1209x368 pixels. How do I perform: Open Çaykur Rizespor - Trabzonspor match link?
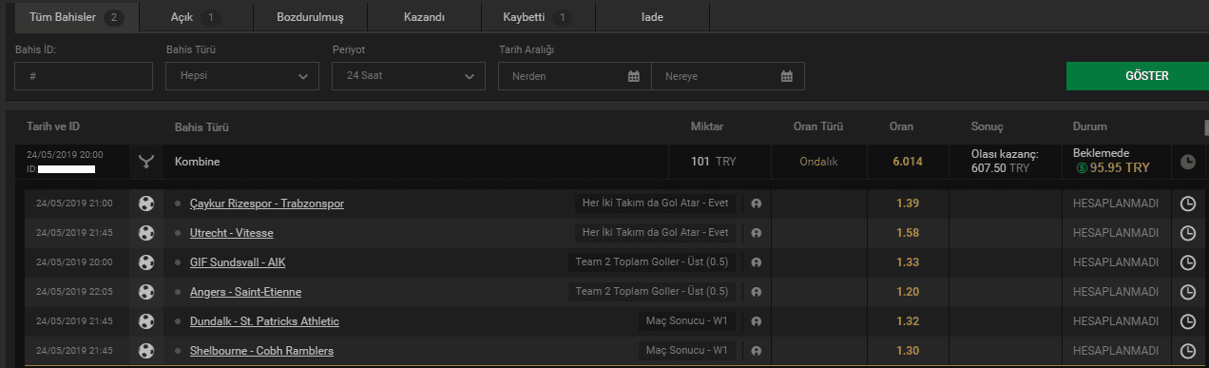[267, 203]
